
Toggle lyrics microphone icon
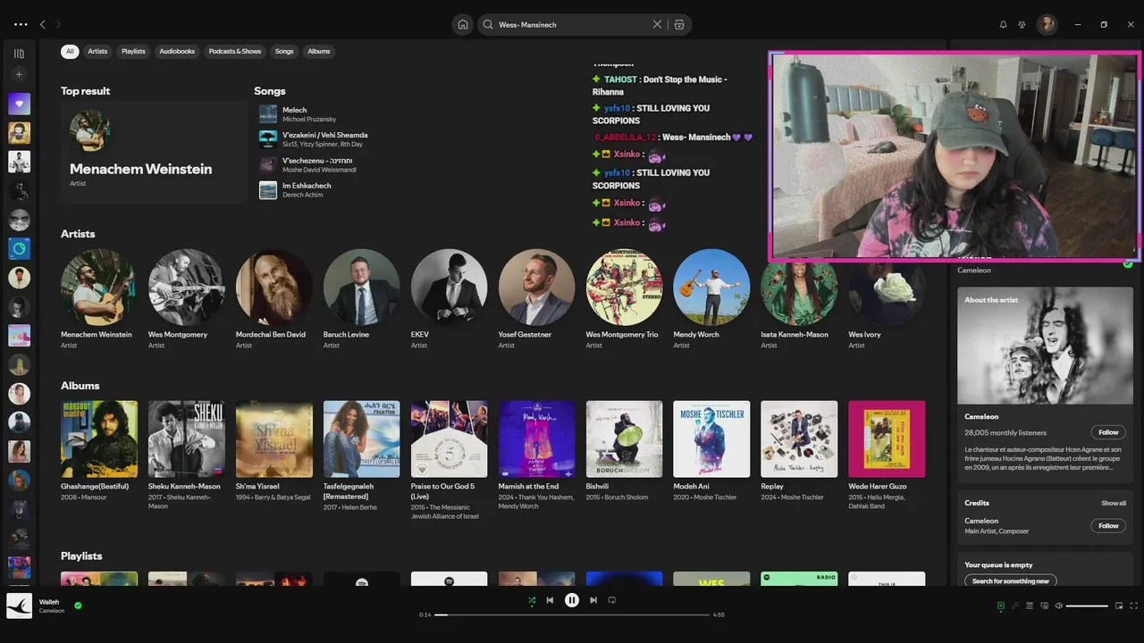point(1014,605)
